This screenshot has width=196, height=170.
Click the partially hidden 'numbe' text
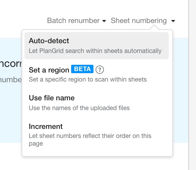[x=11, y=80]
